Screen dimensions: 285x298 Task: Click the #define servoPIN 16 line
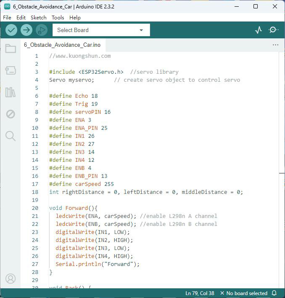[x=80, y=112]
